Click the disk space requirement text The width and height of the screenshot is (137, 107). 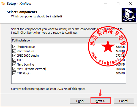[49, 89]
